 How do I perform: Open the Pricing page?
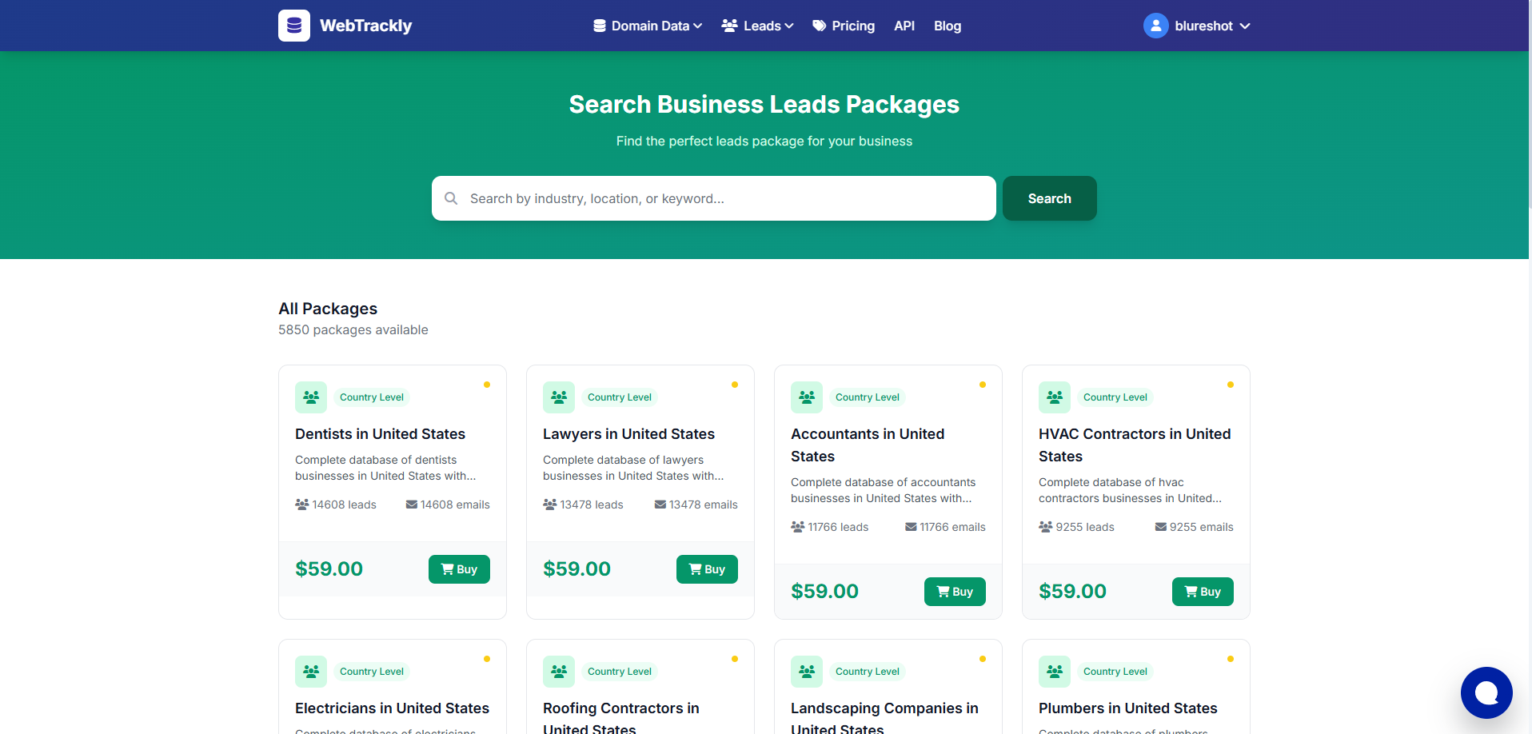844,26
